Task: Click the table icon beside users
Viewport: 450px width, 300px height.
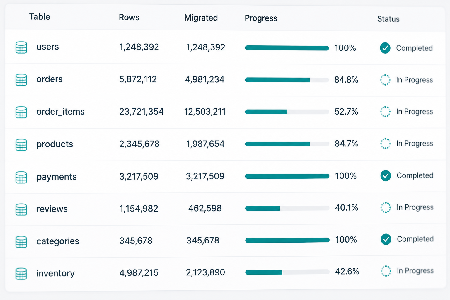Action: pos(21,47)
